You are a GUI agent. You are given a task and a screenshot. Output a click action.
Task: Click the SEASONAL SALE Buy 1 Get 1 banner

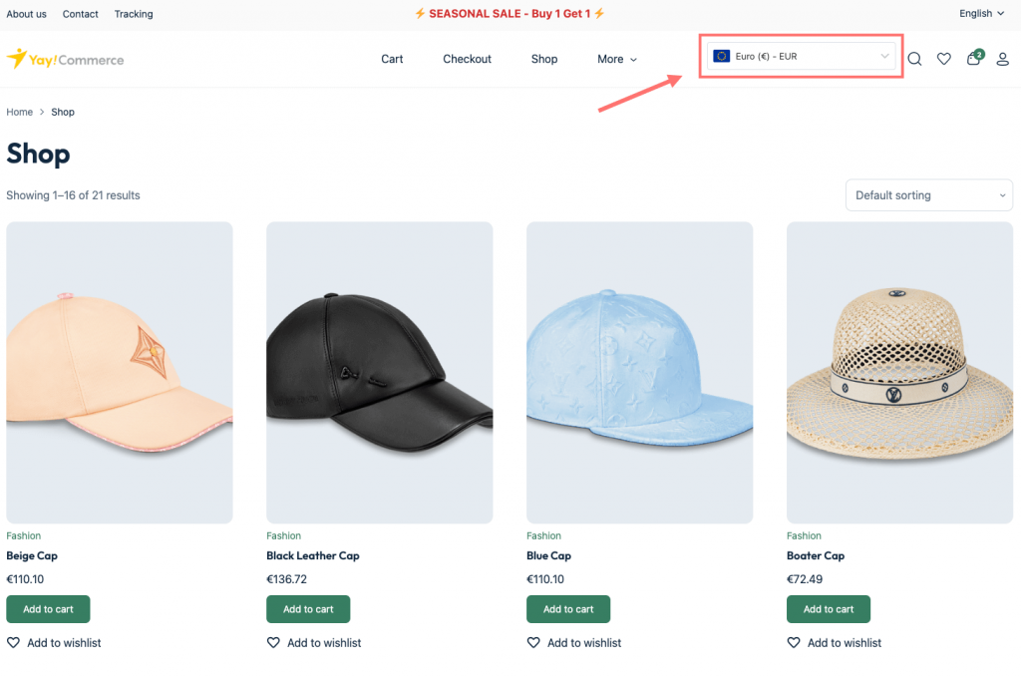coord(509,13)
